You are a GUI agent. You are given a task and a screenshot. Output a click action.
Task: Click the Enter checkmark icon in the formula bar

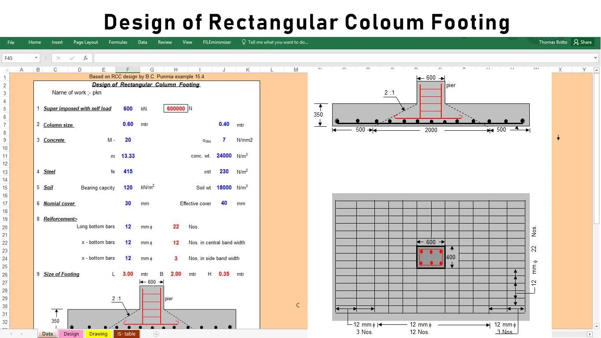(72, 58)
